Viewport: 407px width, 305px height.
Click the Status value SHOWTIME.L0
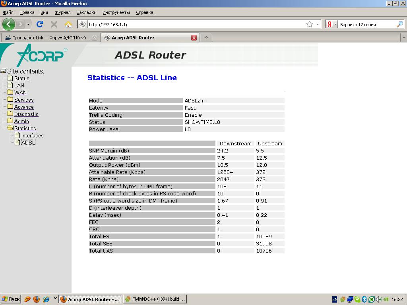pyautogui.click(x=202, y=122)
